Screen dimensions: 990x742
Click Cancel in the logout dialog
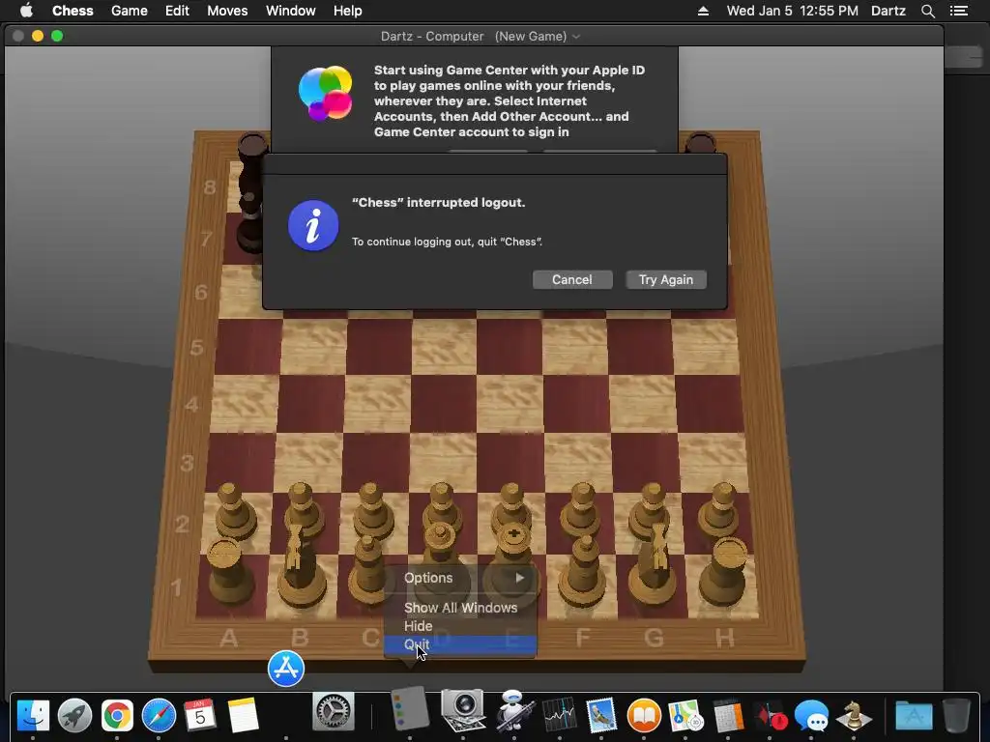pos(572,279)
